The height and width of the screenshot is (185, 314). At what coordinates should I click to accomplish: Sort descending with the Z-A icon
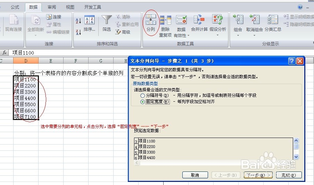pyautogui.click(x=78, y=32)
